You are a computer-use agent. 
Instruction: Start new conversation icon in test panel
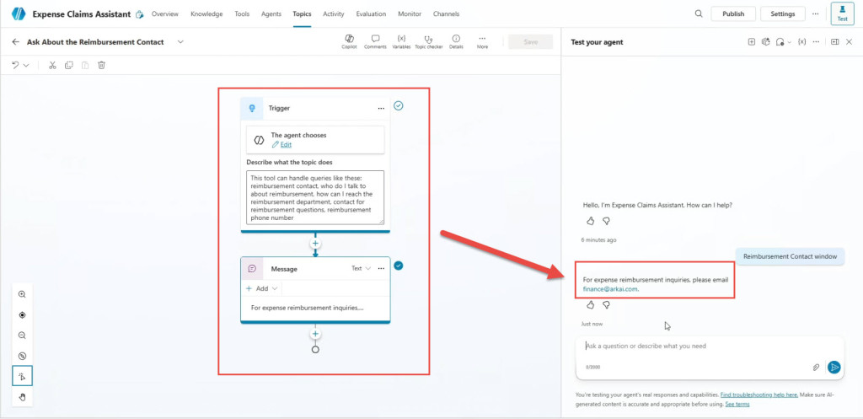751,42
